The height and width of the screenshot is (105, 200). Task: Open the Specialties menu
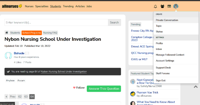click(x=42, y=6)
